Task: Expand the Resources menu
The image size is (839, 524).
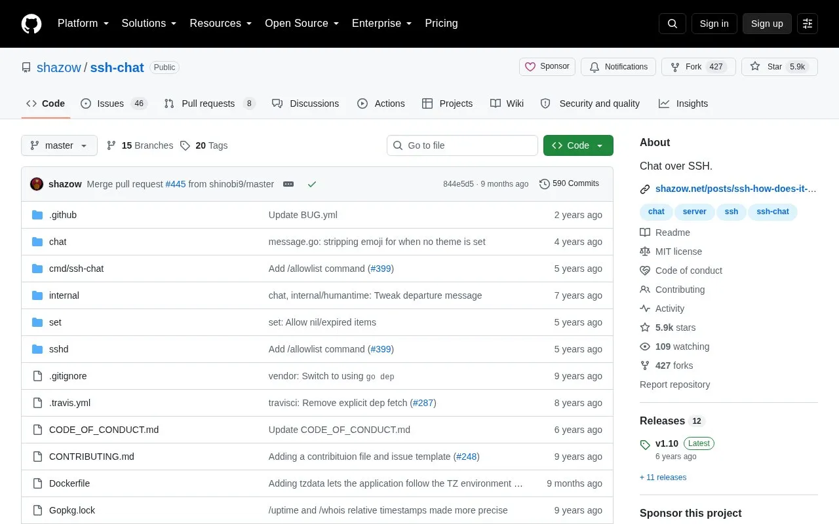Action: pos(221,24)
